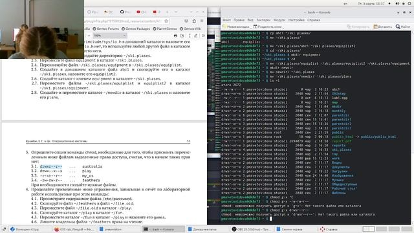The height and width of the screenshot is (233, 414).
Task: Select the first virtual desktop in pager
Action: (368, 229)
